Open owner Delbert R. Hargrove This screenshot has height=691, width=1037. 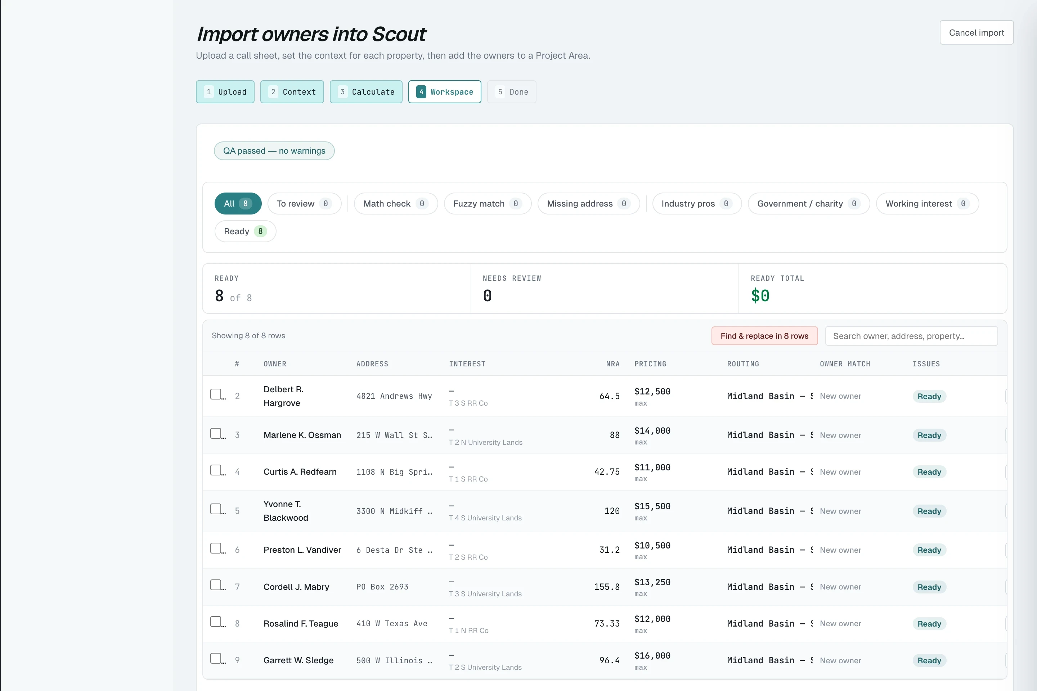[x=283, y=396]
